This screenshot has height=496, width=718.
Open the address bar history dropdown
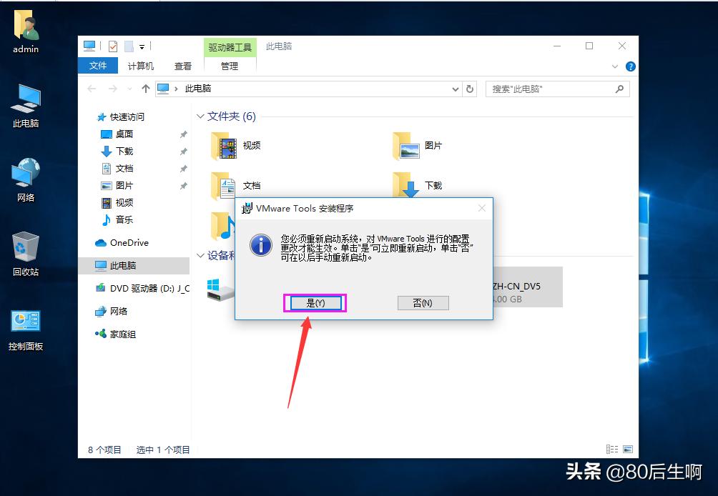[456, 89]
